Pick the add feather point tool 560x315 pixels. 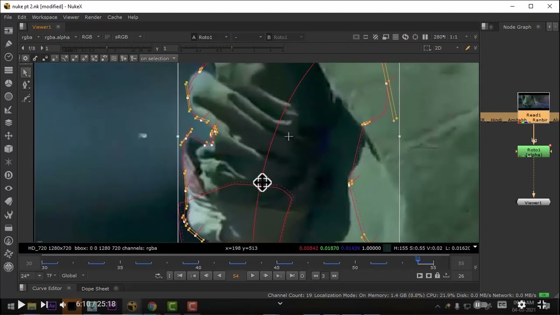25,98
